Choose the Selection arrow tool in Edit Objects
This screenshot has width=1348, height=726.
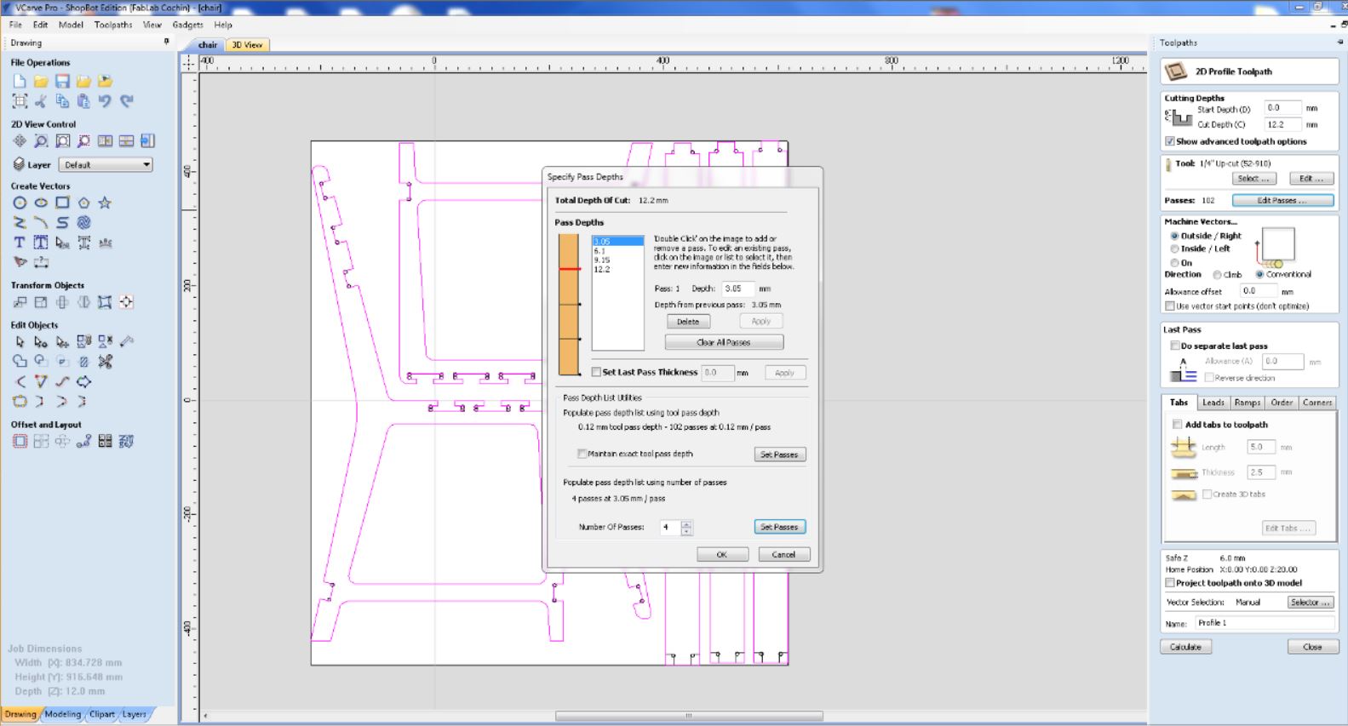[20, 342]
